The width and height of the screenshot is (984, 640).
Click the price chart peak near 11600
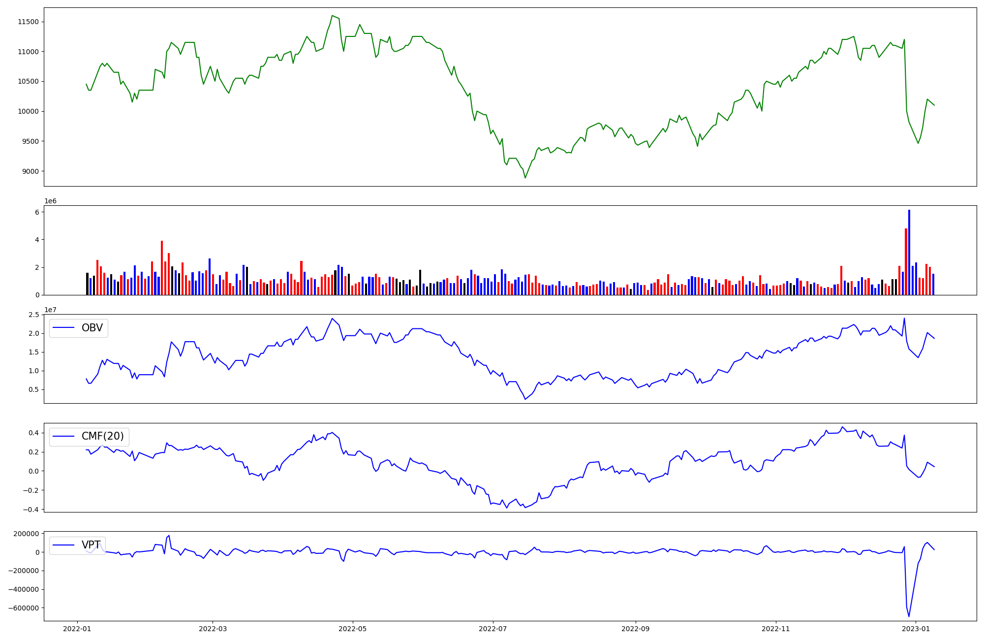(332, 16)
